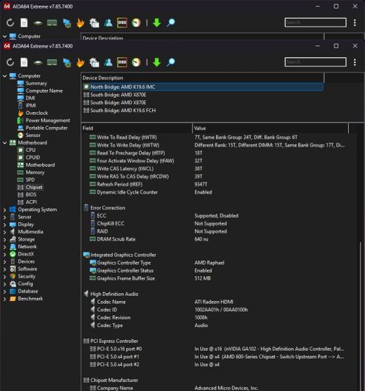Image resolution: width=365 pixels, height=391 pixels.
Task: Click the sensor gauge icon in front toolbar
Action: point(136,63)
